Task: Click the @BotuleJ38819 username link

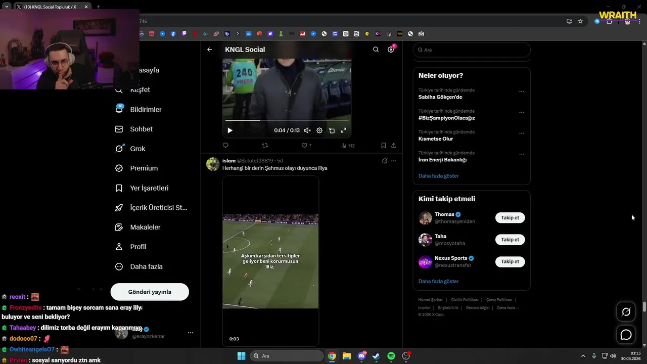Action: click(x=255, y=161)
